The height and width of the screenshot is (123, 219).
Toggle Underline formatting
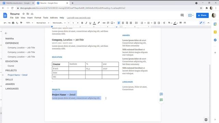[x=90, y=23]
